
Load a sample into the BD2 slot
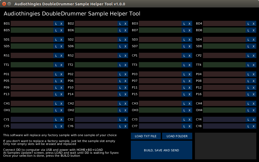(x=120, y=23)
